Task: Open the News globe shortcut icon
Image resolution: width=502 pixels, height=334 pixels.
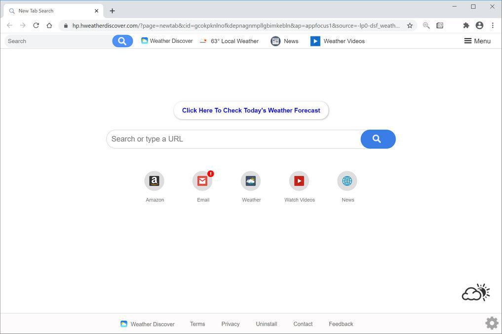Action: 347,181
